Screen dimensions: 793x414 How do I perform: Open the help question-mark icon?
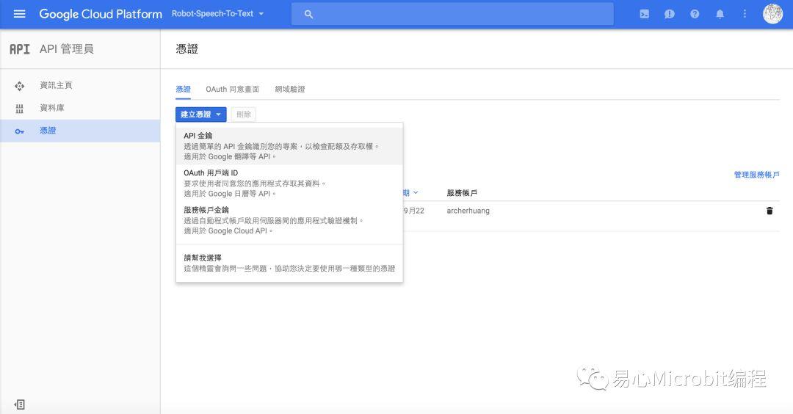695,14
